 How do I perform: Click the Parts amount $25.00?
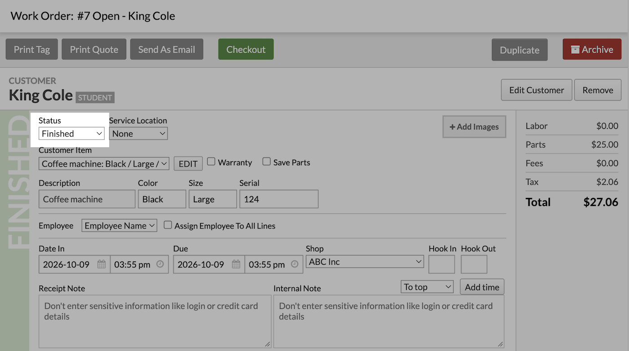click(x=605, y=145)
